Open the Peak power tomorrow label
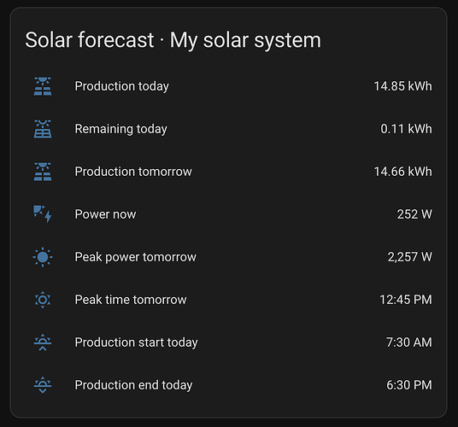458x427 pixels. coord(136,257)
